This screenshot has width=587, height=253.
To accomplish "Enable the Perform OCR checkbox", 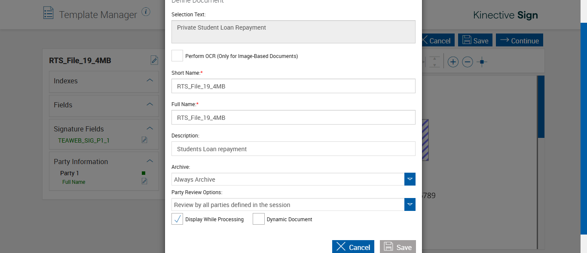I will [x=177, y=56].
